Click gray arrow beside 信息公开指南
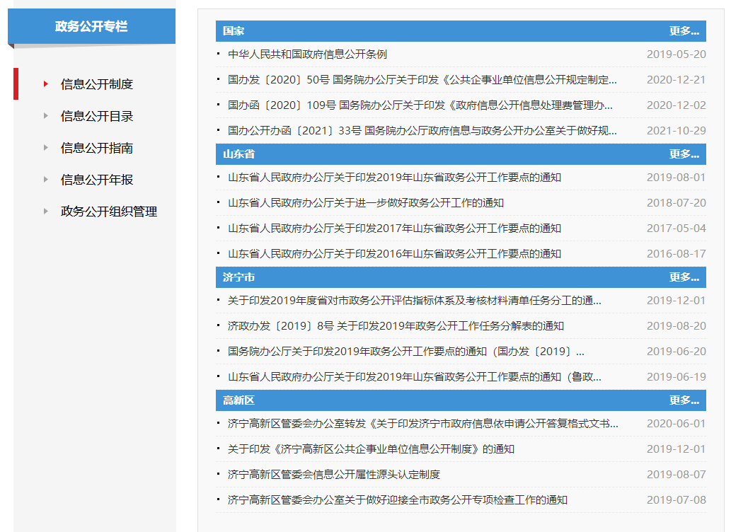 click(46, 148)
